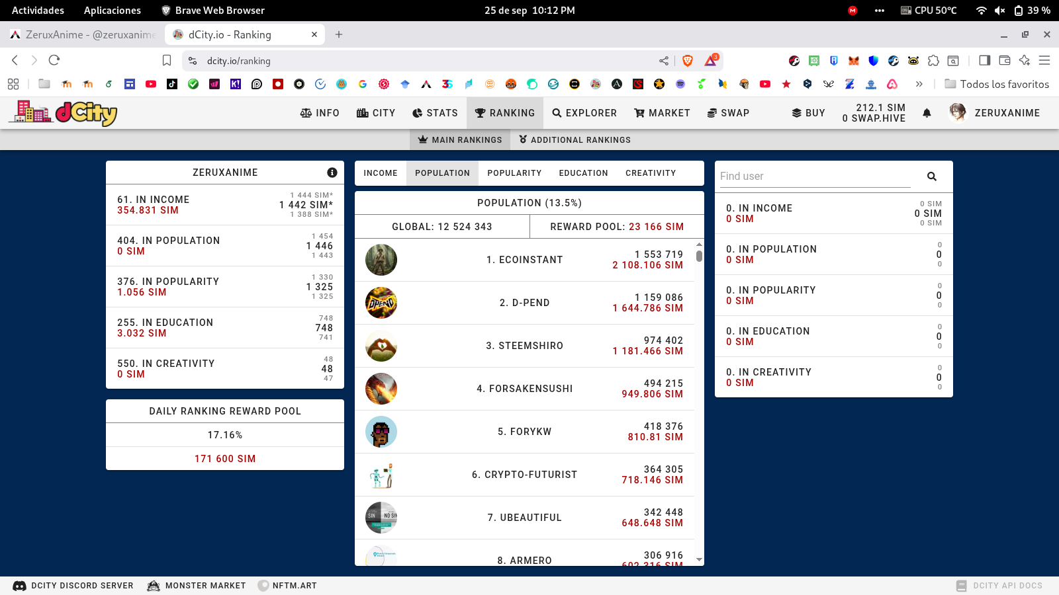Screen dimensions: 1059x595
Task: Open the ZERUXANIME profile avatar menu
Action: [x=958, y=112]
